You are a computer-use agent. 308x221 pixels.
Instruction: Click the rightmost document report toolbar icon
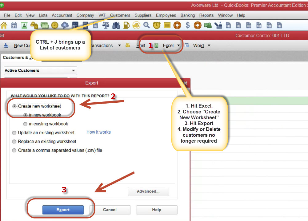point(279,25)
